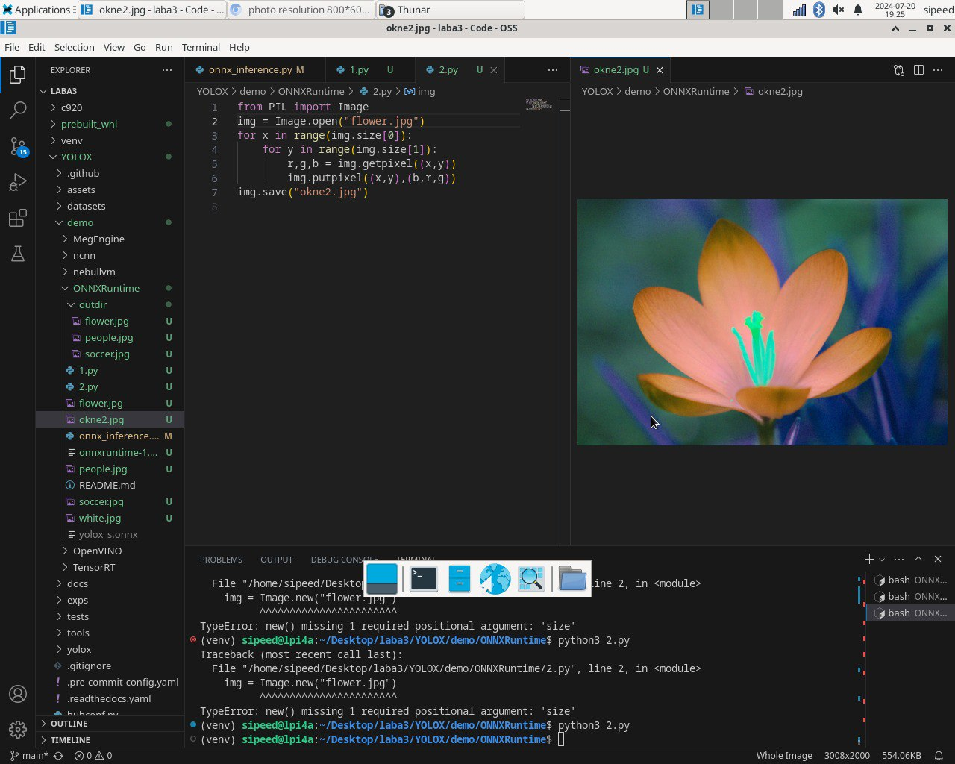Open the launch profile dropdown next to new terminal
Viewport: 955px width, 764px height.
click(x=882, y=560)
